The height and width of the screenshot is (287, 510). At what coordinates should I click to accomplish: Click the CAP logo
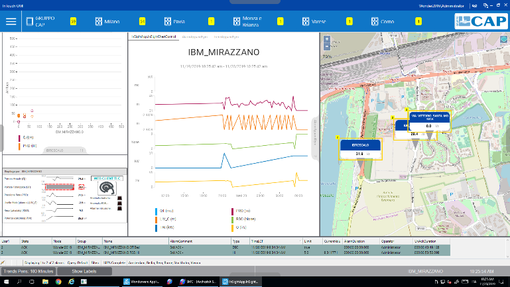click(x=481, y=21)
